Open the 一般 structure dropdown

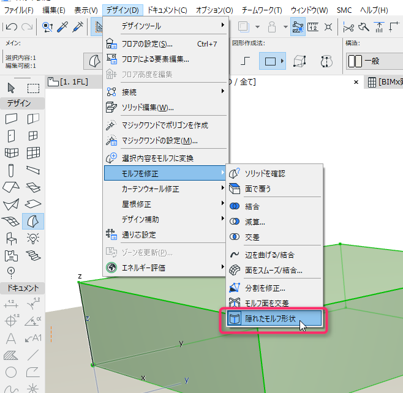pyautogui.click(x=374, y=61)
